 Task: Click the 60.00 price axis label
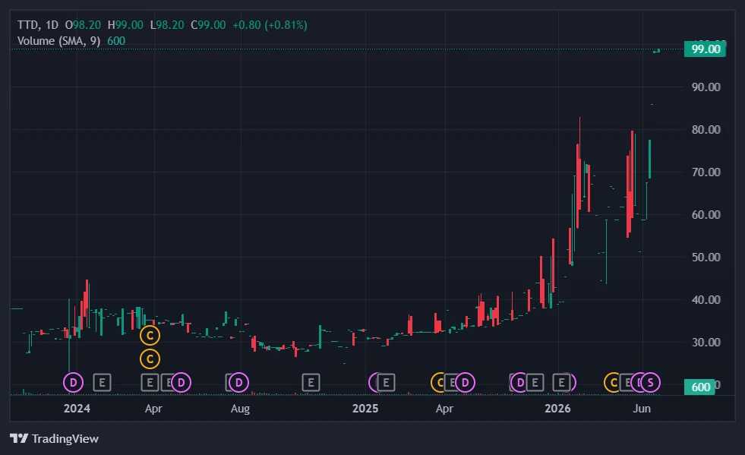(x=706, y=214)
